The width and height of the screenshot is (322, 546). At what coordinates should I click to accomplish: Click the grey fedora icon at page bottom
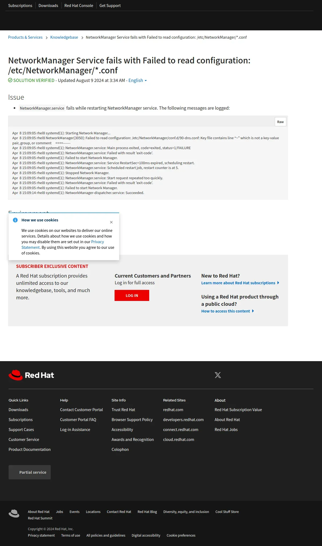click(14, 513)
